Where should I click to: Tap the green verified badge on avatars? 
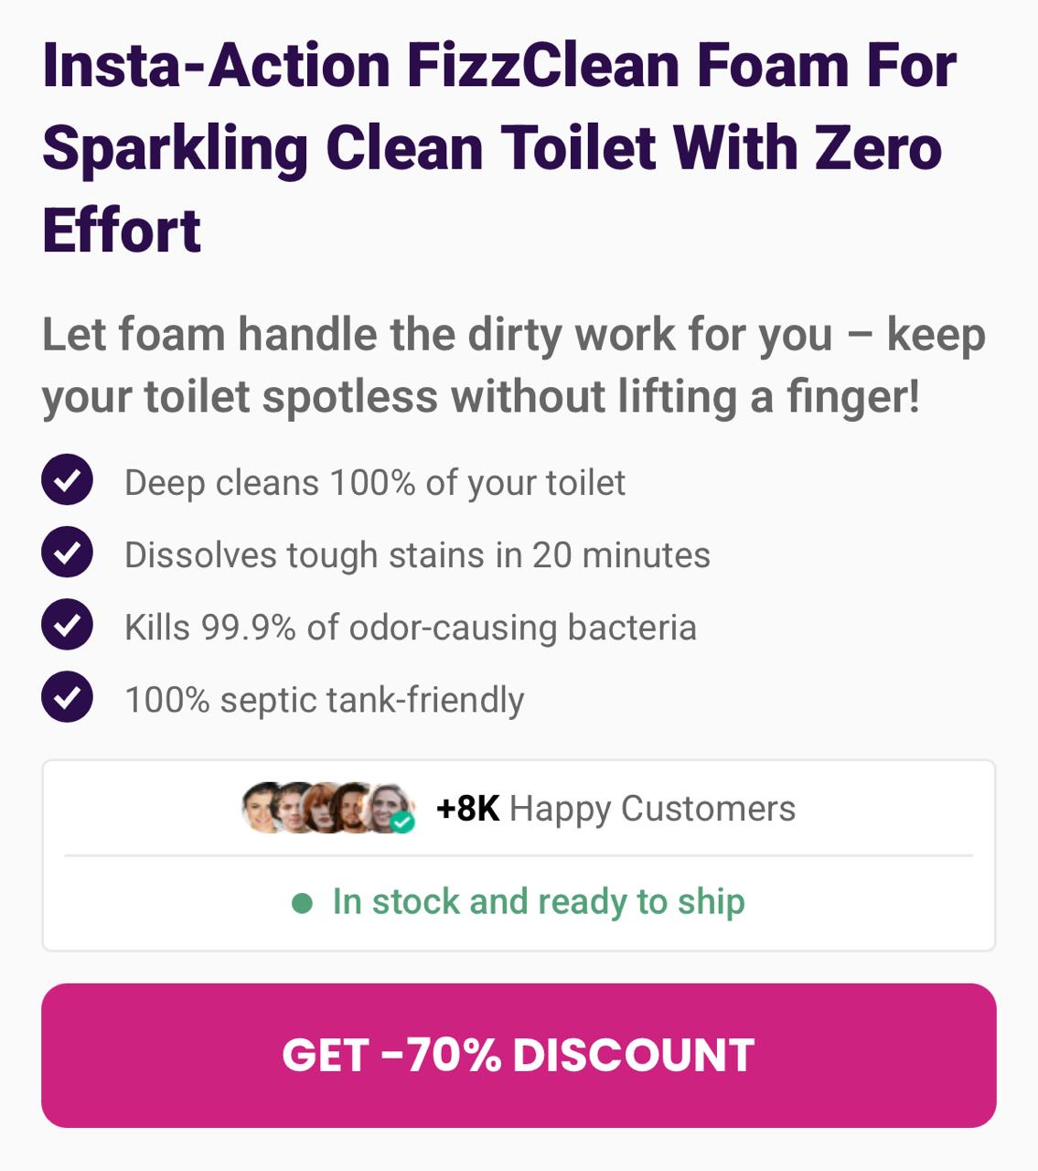[x=402, y=822]
